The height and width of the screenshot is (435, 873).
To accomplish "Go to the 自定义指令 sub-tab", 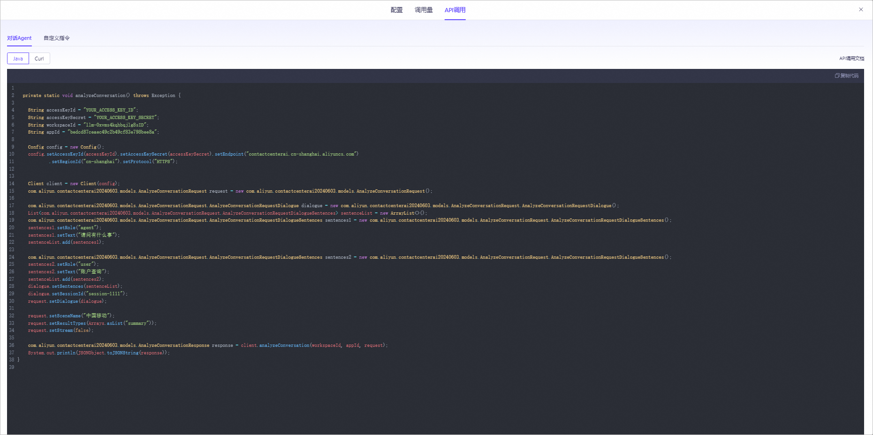I will click(x=57, y=38).
